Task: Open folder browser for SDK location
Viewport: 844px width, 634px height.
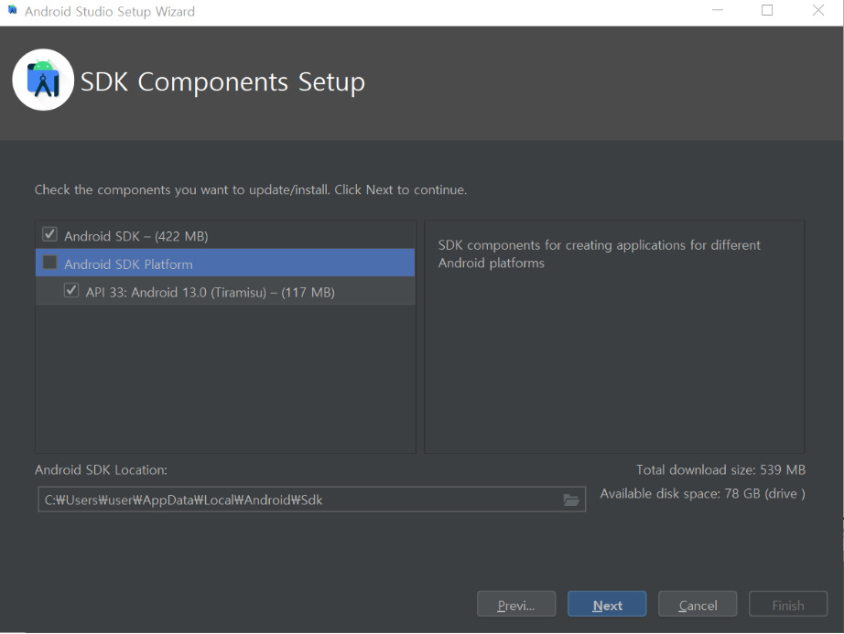Action: [570, 500]
